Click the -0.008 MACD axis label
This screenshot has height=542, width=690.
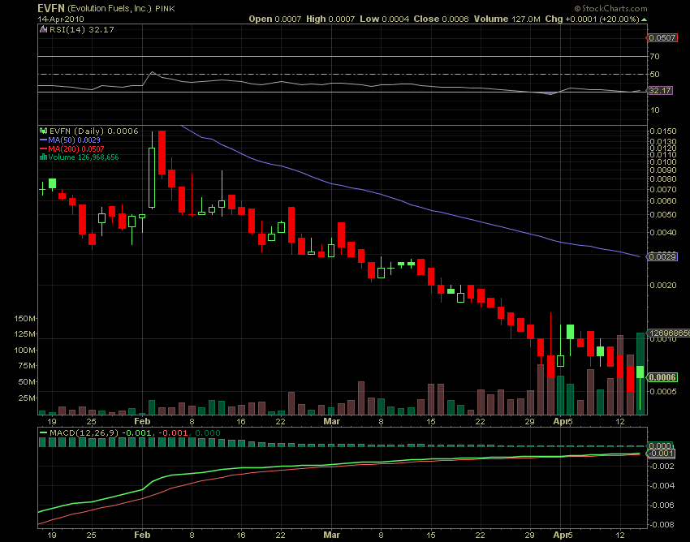pyautogui.click(x=662, y=524)
